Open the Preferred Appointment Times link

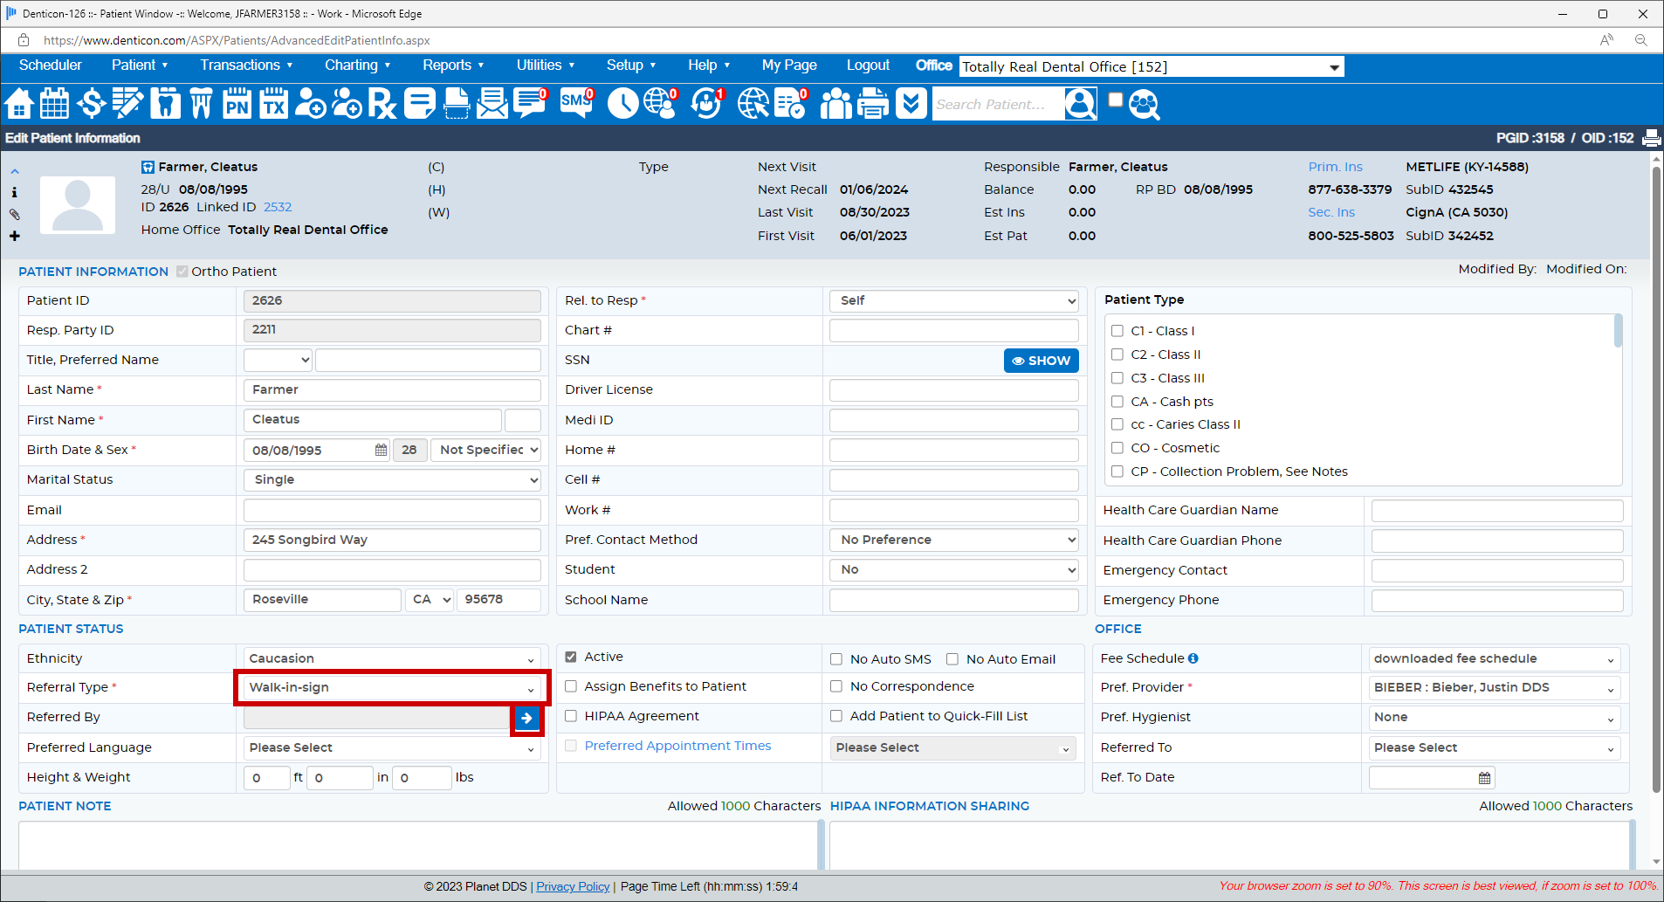(677, 746)
